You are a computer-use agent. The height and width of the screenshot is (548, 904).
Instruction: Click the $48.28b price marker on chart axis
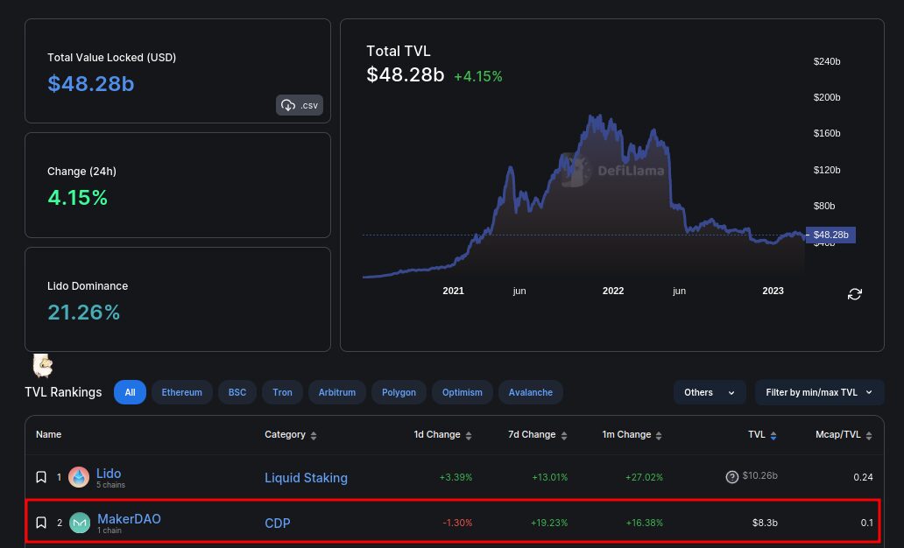pos(830,235)
